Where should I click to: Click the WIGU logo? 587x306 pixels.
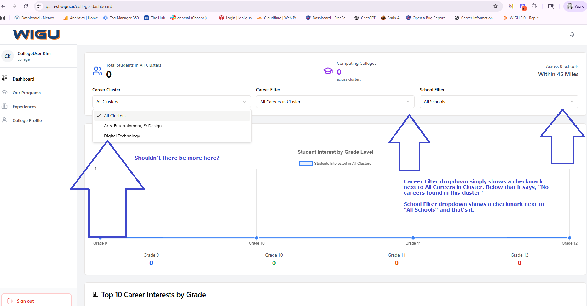pyautogui.click(x=37, y=34)
